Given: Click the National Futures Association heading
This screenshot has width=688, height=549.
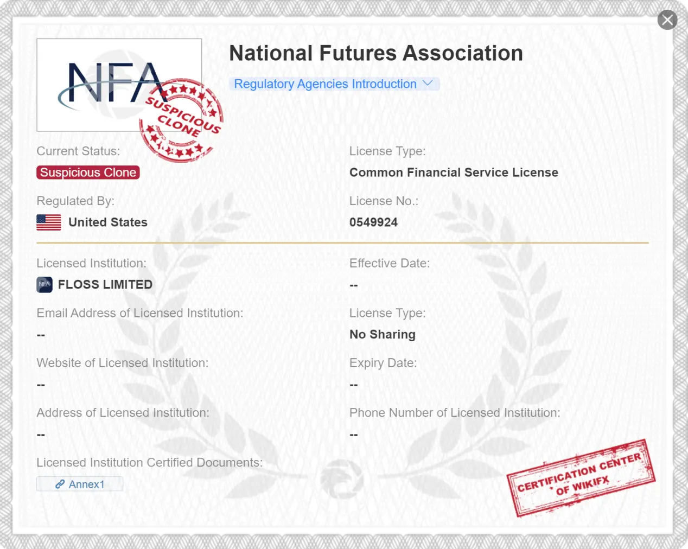Looking at the screenshot, I should (x=375, y=53).
